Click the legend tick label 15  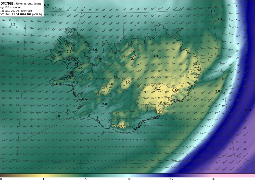171,179
